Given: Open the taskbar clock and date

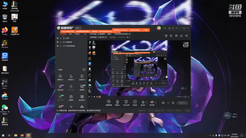Looking at the screenshot, I should (234, 135).
